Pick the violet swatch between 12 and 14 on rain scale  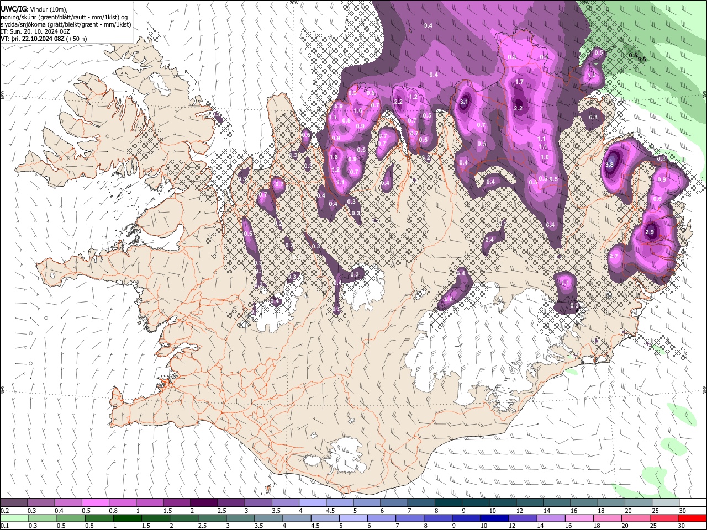[523, 518]
